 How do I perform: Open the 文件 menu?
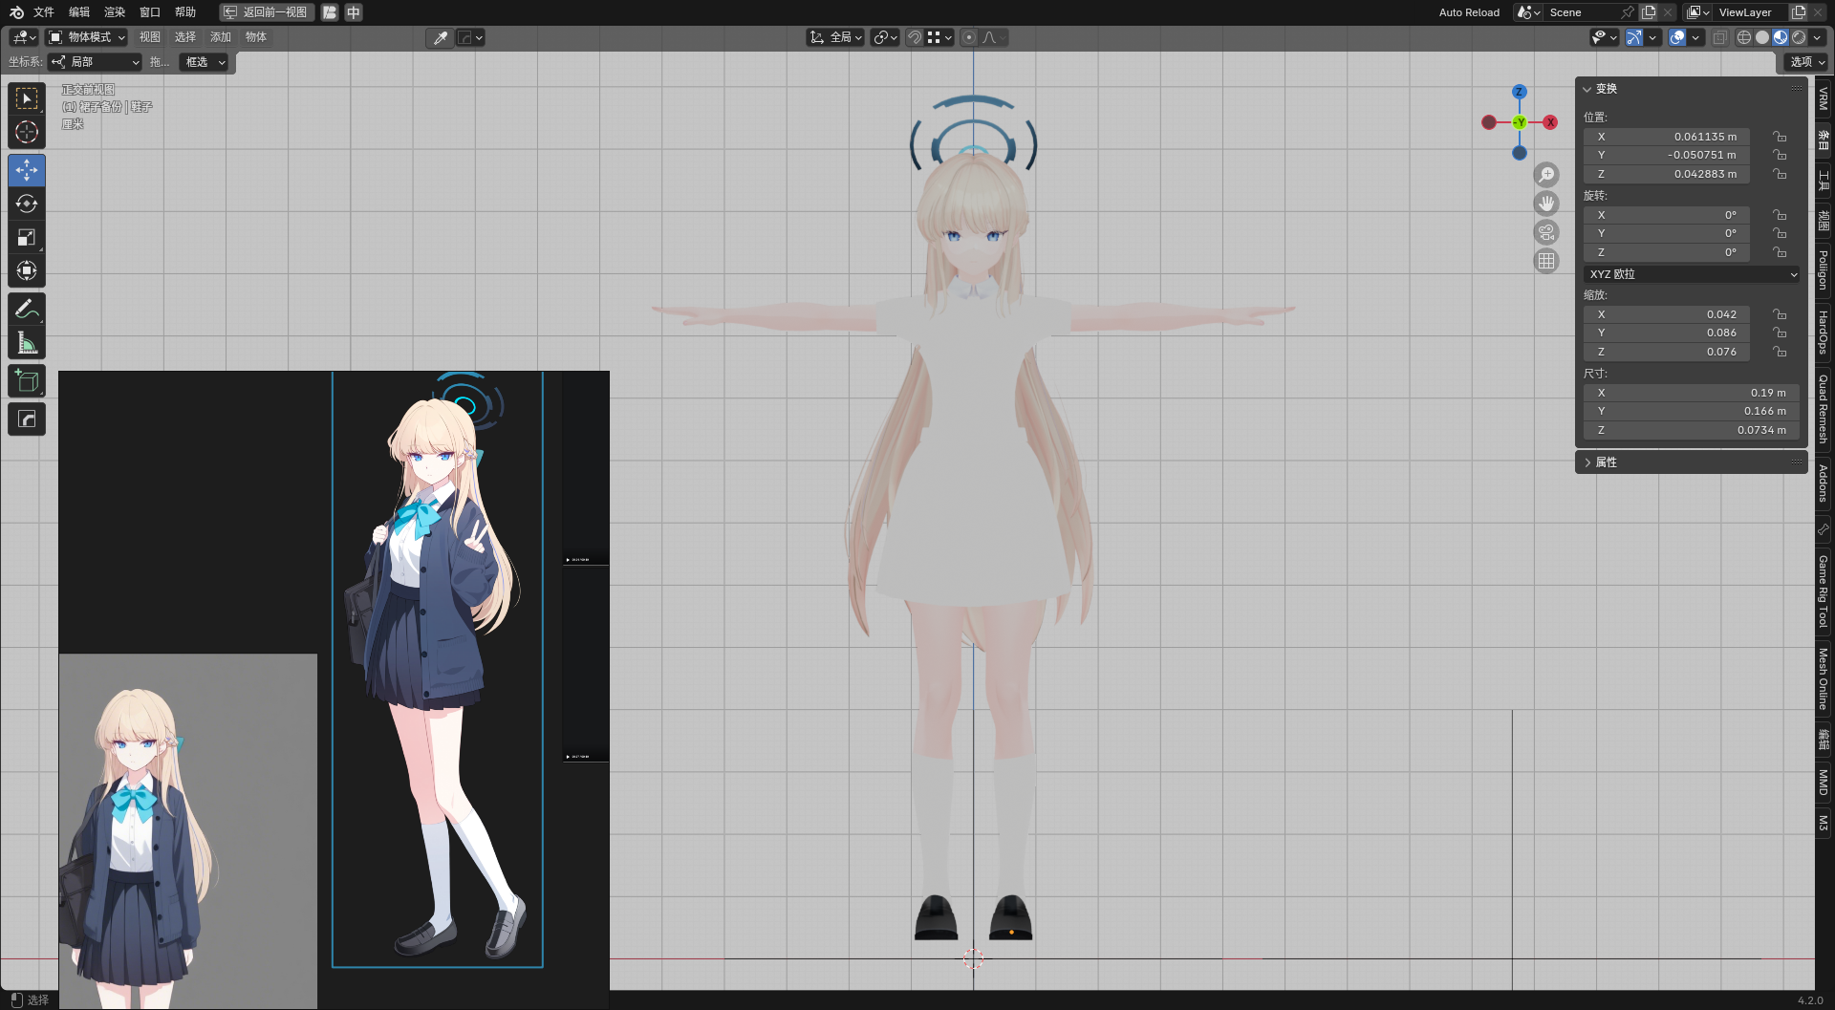[x=44, y=12]
